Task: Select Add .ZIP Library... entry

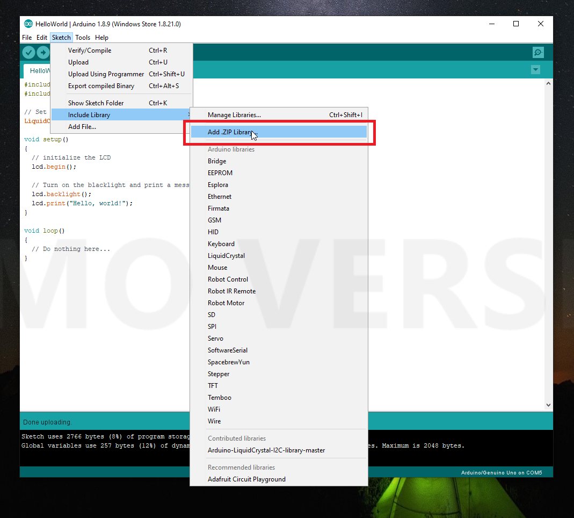Action: point(279,132)
